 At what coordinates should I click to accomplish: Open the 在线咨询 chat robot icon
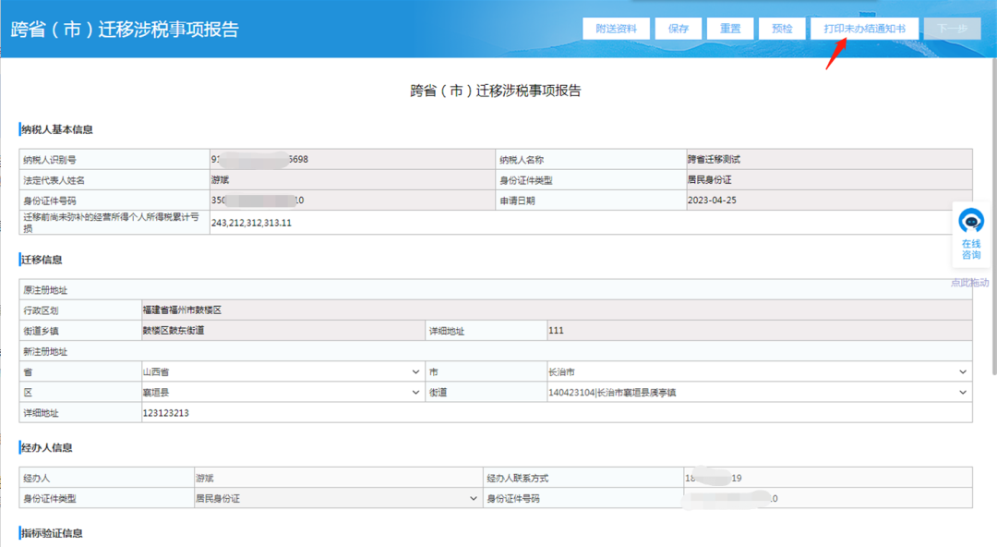(971, 222)
